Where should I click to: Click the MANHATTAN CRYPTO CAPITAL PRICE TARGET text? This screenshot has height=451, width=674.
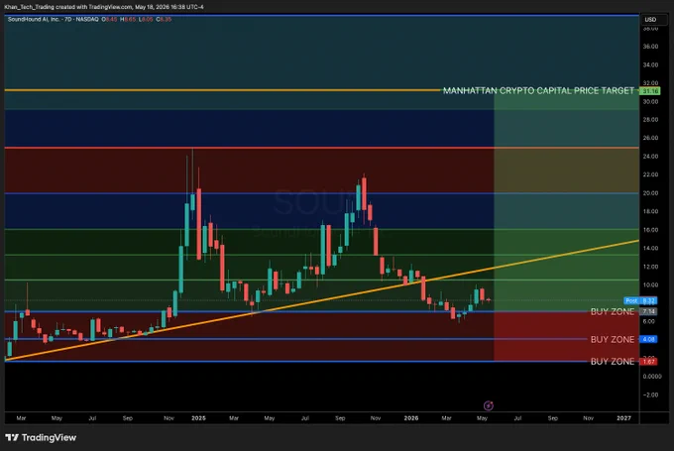[x=538, y=91]
